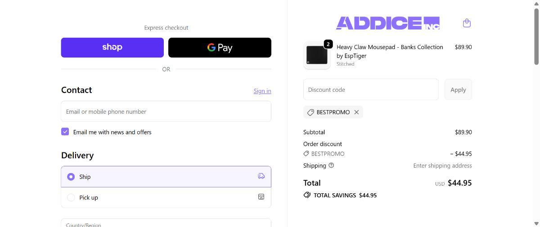Select the Pick up delivery option
The height and width of the screenshot is (227, 540).
[71, 197]
